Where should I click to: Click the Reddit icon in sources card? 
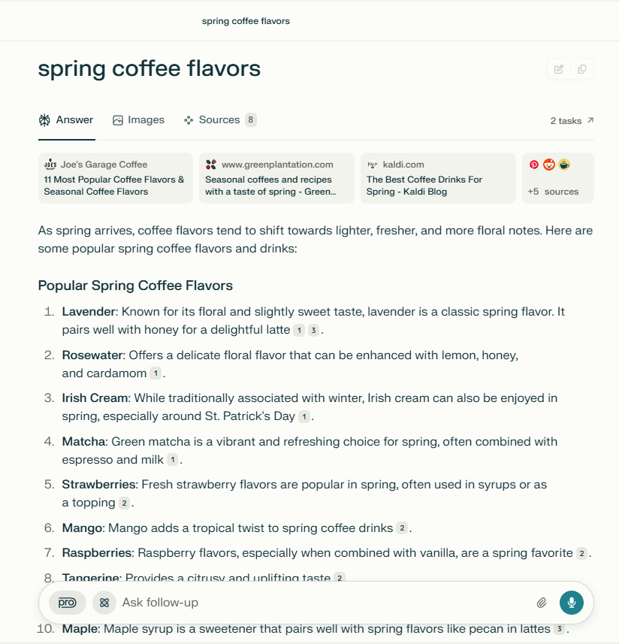coord(549,165)
